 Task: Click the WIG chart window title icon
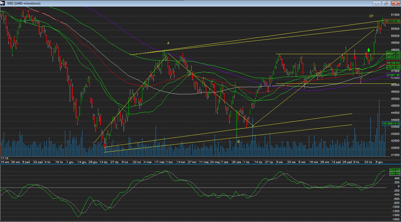click(x=3, y=3)
